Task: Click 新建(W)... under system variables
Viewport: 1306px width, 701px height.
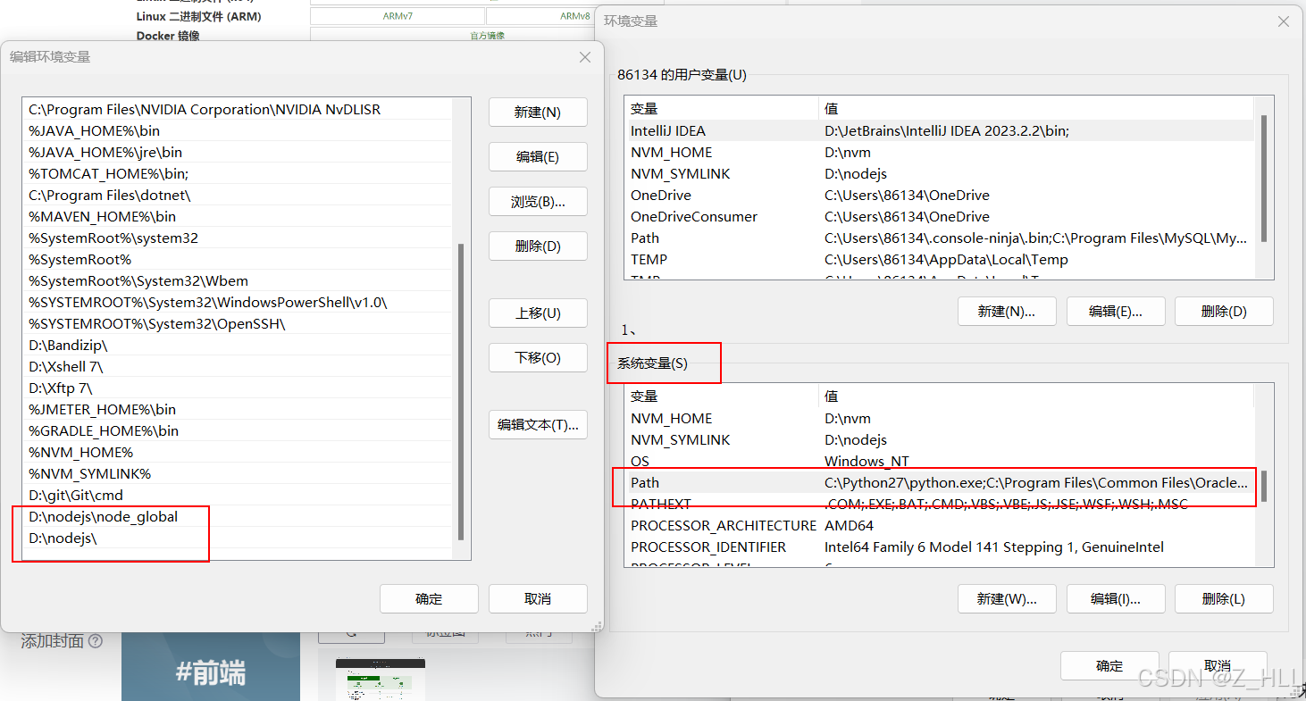Action: click(x=1007, y=599)
